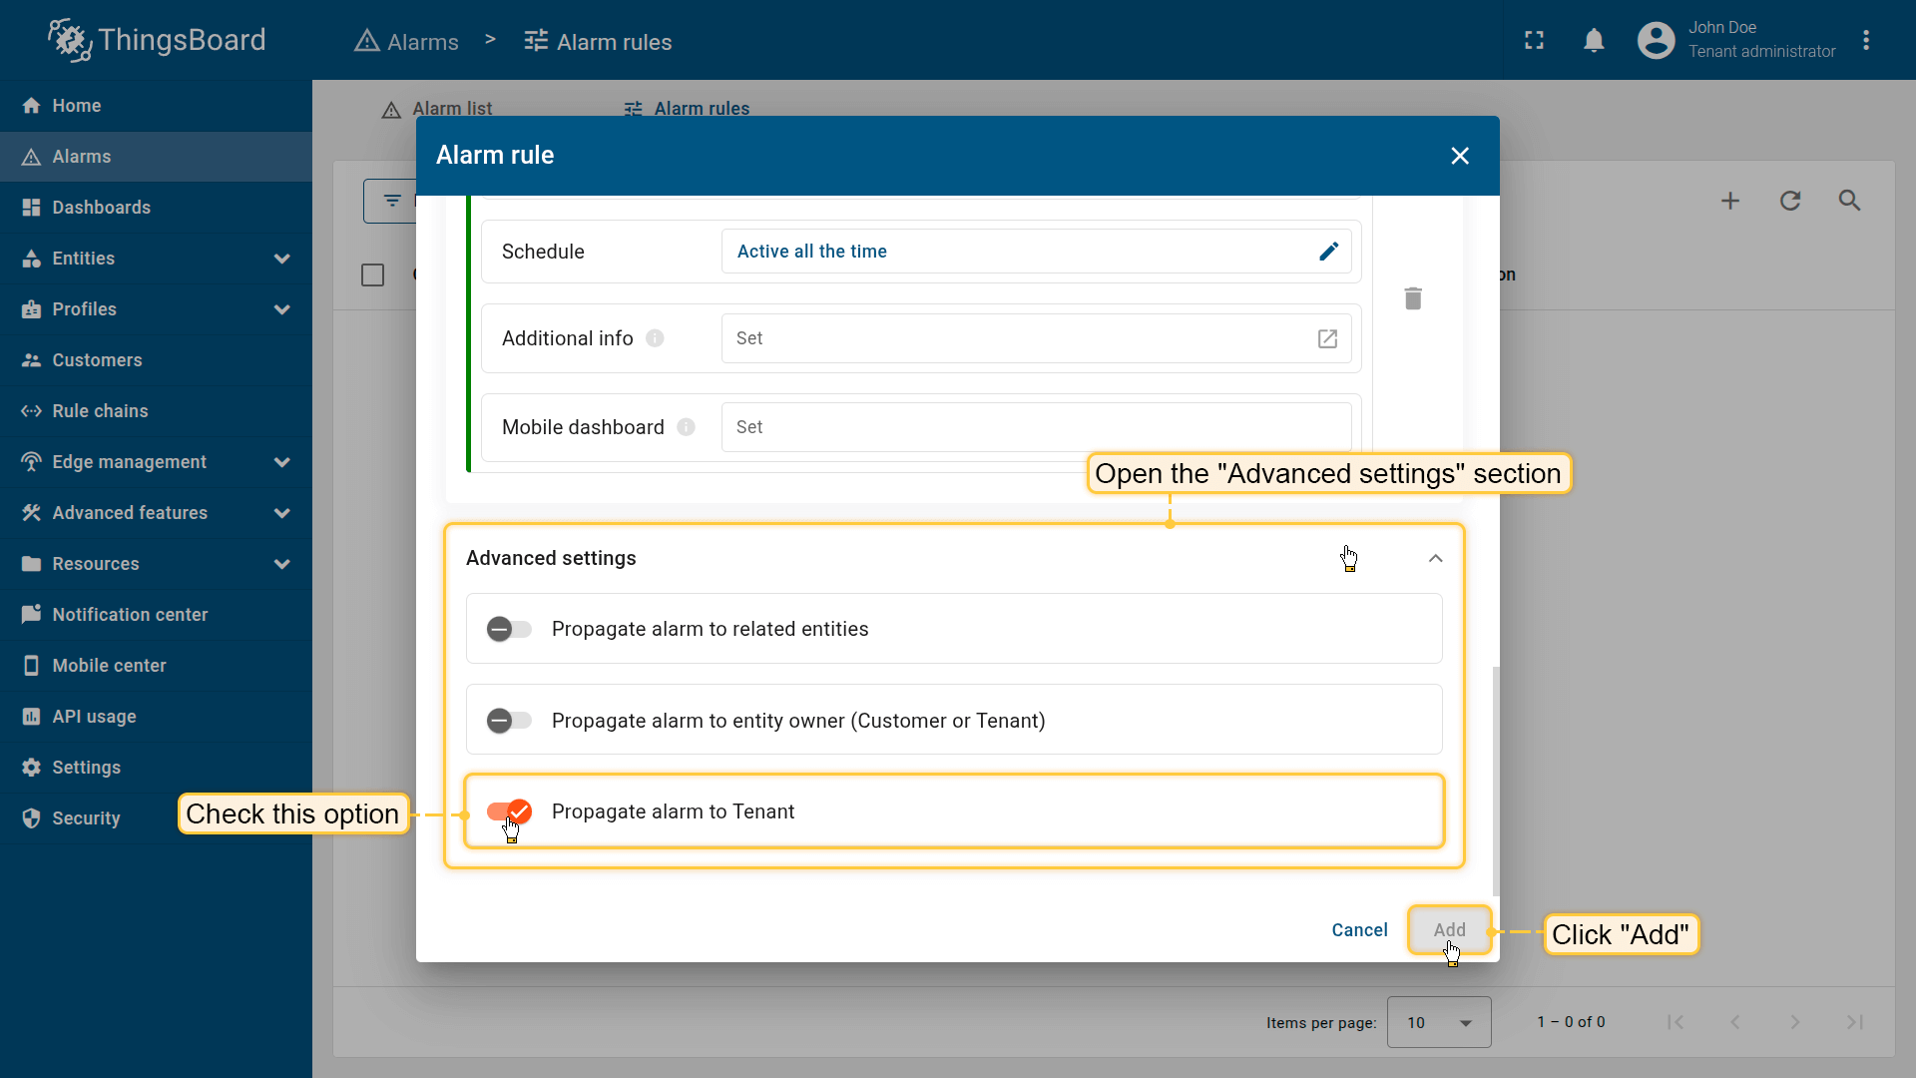This screenshot has height=1078, width=1916.
Task: Click the notifications bell icon
Action: tap(1594, 40)
